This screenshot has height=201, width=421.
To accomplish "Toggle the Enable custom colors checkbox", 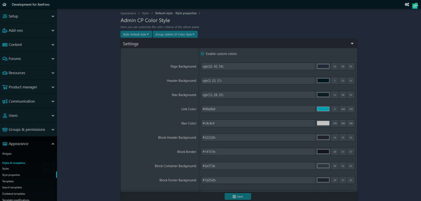I will point(203,54).
